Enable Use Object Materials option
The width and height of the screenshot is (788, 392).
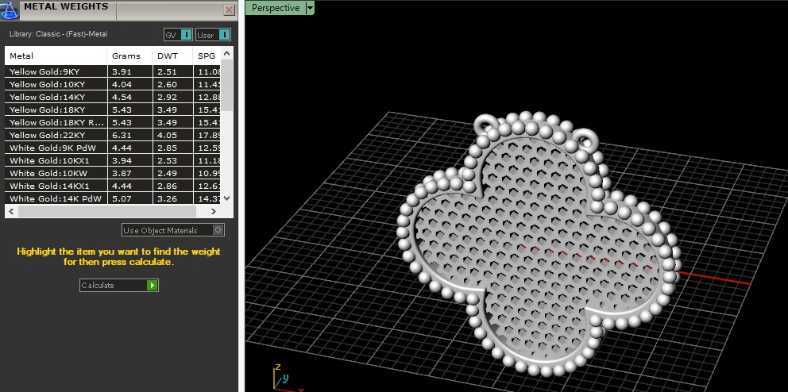tap(173, 230)
